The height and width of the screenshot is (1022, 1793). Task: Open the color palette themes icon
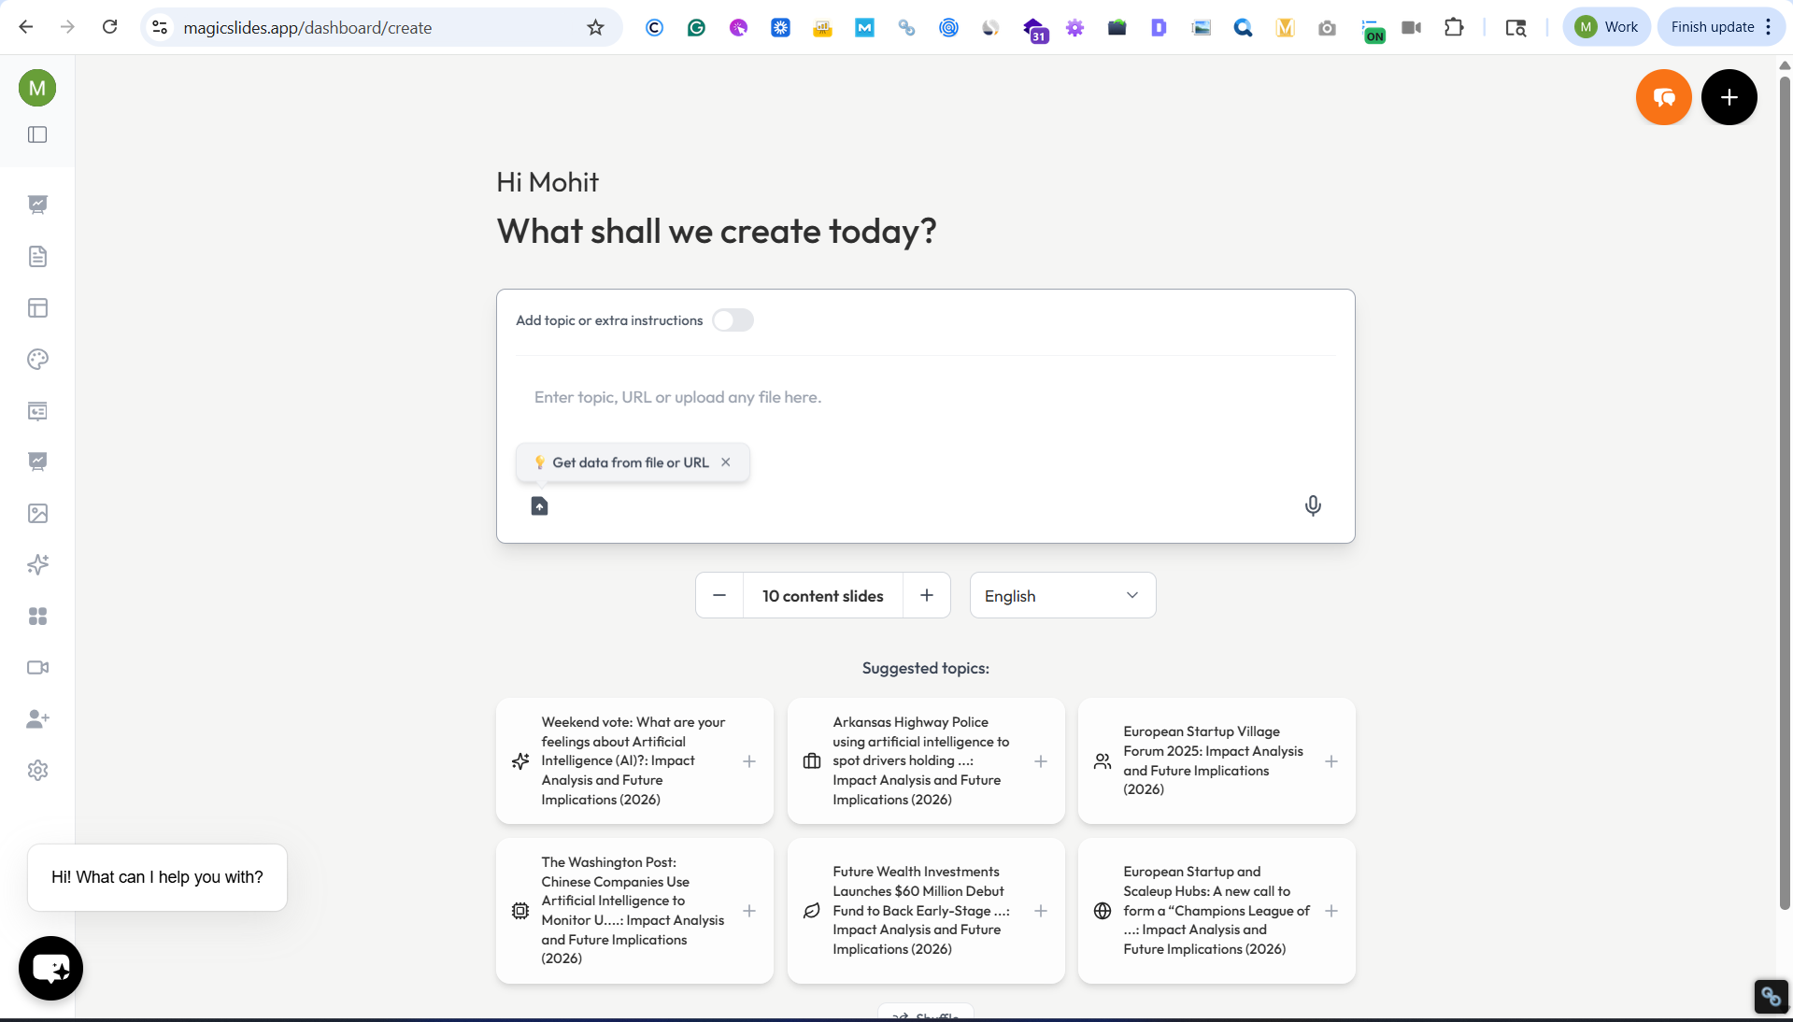[x=37, y=360]
